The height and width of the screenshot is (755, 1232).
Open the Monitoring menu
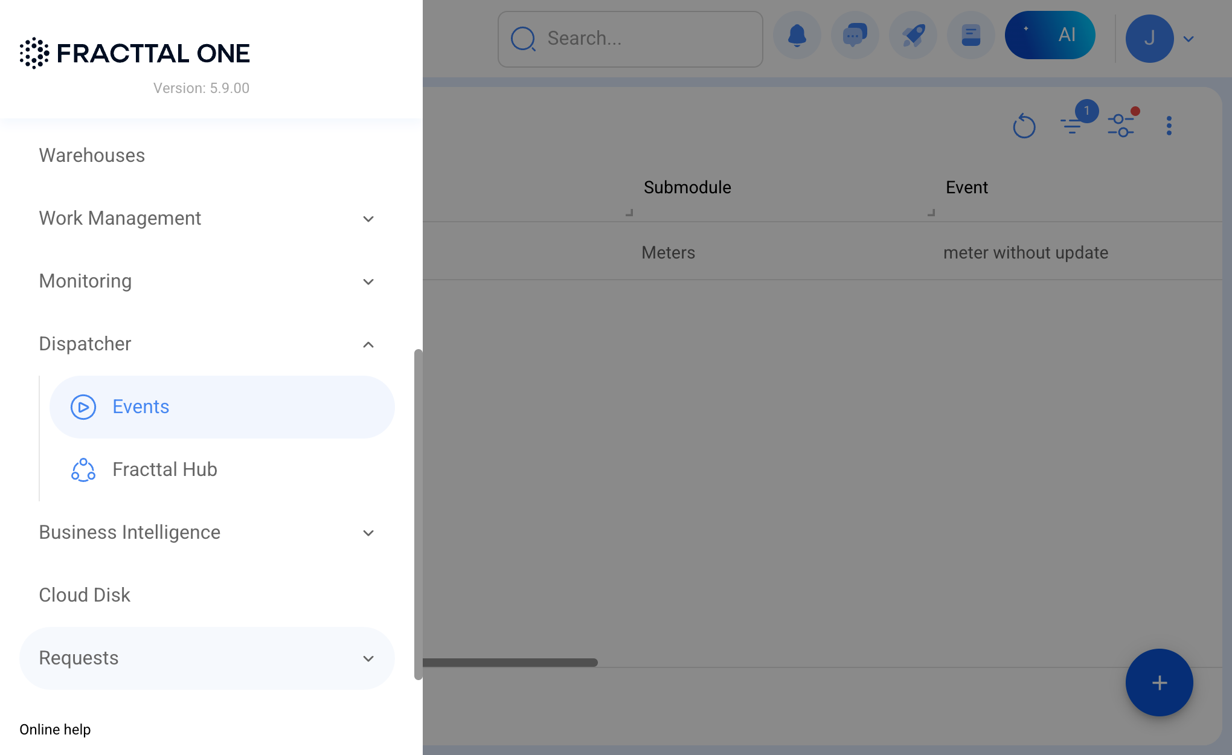tap(207, 281)
